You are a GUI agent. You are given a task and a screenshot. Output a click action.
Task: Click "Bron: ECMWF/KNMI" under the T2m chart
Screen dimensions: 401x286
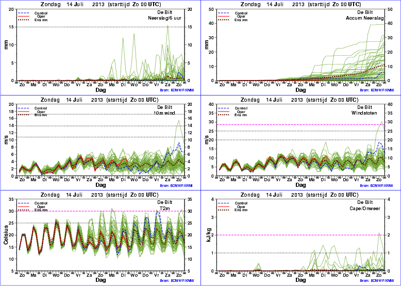176,281
